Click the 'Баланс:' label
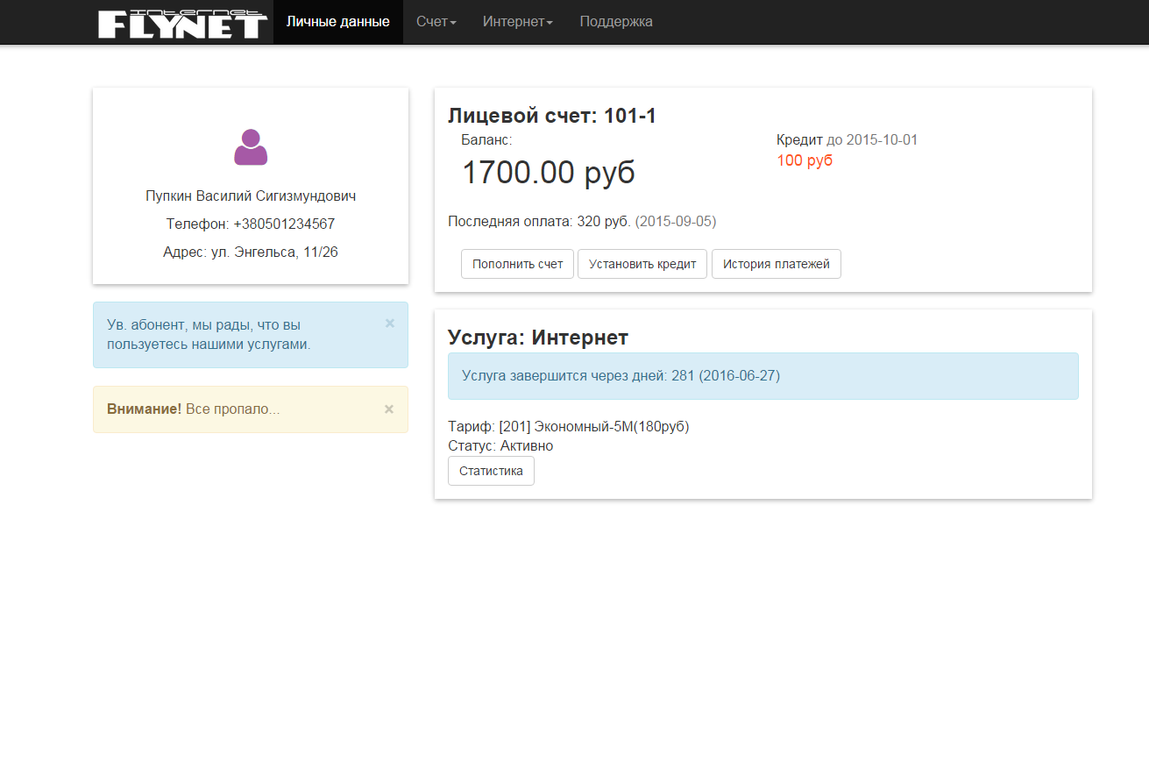1149x761 pixels. point(487,139)
